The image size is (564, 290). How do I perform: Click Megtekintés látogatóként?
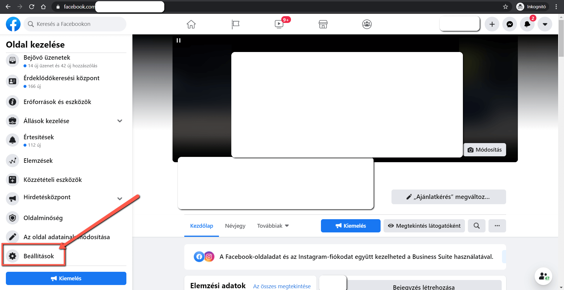(424, 226)
